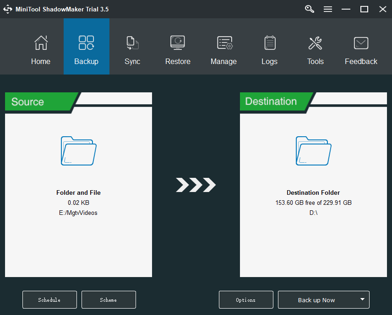View the Logs clipboard icon
392x315 pixels.
click(x=270, y=43)
